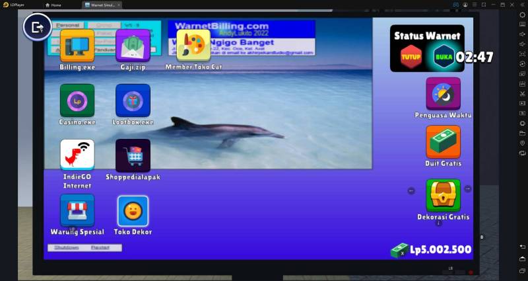Set warnet status to BUKA
Screen dimensions: 528x281
444,57
